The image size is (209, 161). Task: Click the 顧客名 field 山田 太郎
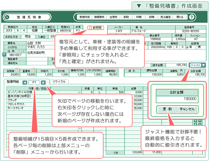tap(40, 43)
